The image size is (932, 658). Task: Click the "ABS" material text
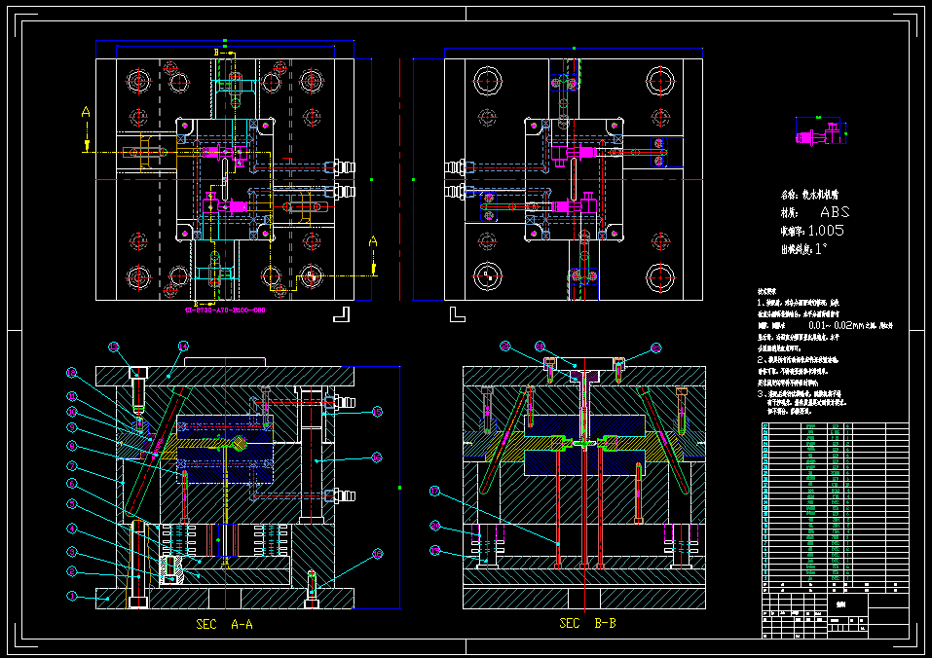coord(835,211)
